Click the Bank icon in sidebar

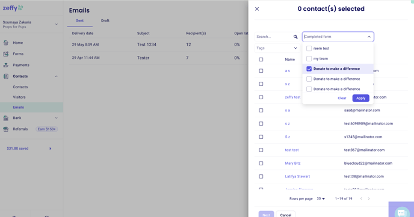[x=6, y=118]
